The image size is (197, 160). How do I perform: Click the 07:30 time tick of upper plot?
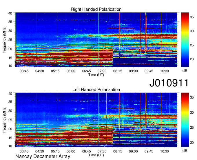[x=102, y=71]
